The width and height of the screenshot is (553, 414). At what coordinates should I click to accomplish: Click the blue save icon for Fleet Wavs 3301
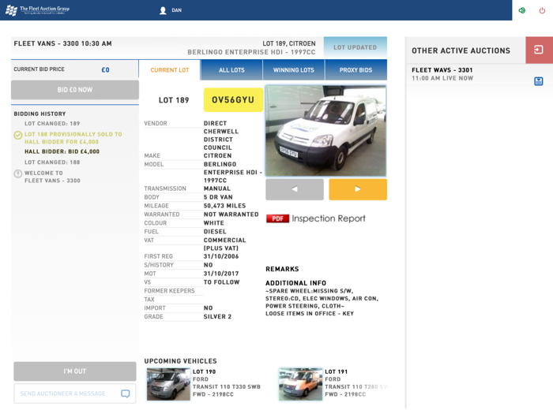[x=539, y=81]
